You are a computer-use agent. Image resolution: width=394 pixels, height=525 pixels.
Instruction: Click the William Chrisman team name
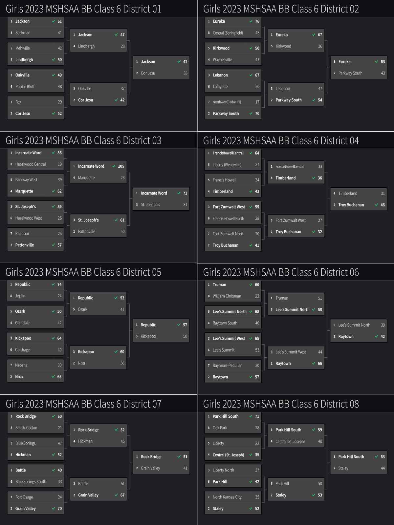coord(227,296)
